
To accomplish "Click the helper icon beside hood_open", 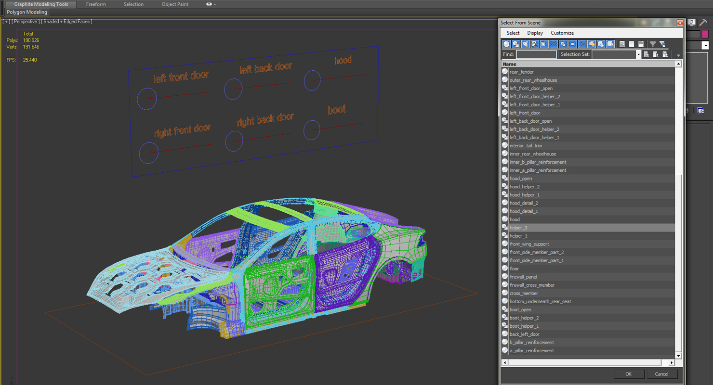I will point(505,178).
